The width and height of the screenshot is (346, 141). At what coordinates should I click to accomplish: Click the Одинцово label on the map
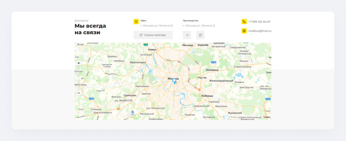(x=130, y=96)
